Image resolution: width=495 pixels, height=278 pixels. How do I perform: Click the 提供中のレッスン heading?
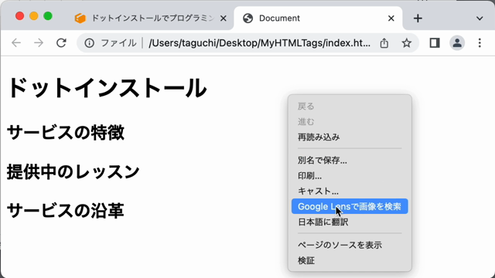pyautogui.click(x=73, y=171)
